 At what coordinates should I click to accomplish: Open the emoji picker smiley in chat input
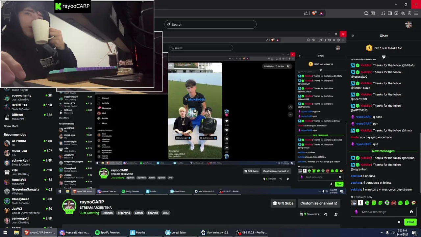click(x=411, y=212)
